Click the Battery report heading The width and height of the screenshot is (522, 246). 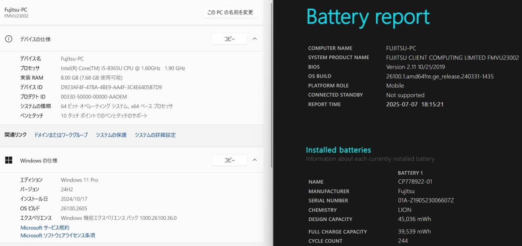tap(368, 17)
